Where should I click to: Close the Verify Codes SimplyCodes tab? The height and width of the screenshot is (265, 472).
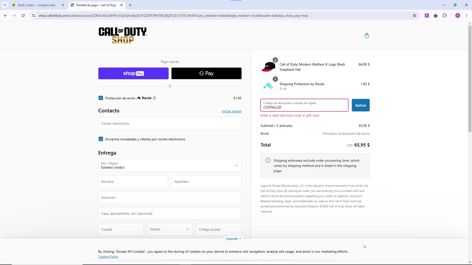(63, 5)
